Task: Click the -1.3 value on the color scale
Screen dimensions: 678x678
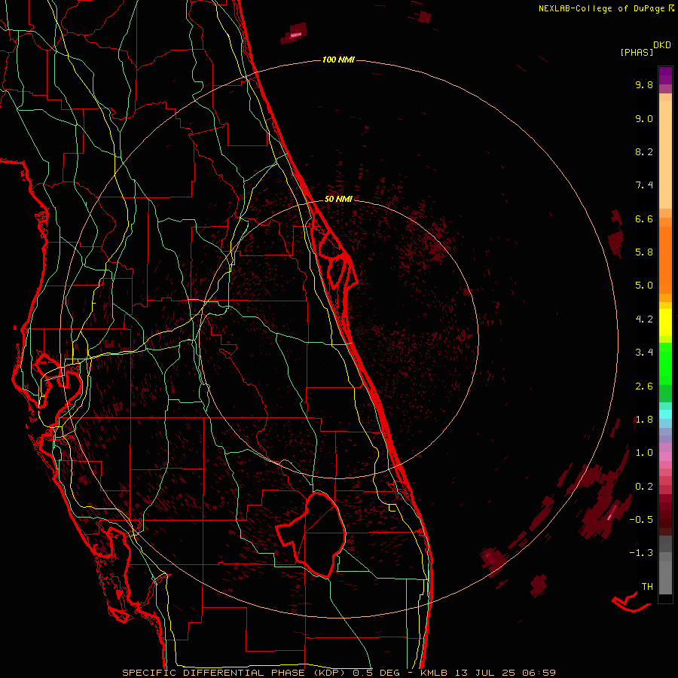Action: point(641,553)
